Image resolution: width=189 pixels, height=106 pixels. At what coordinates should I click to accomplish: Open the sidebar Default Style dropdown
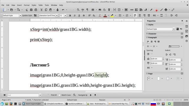point(174,29)
